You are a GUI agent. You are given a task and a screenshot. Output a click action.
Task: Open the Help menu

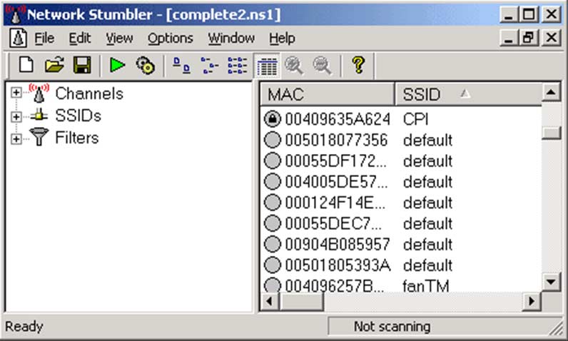pos(282,38)
